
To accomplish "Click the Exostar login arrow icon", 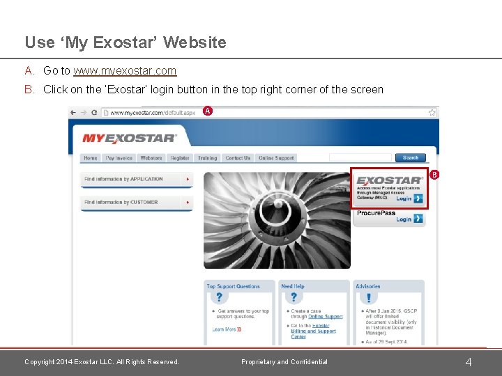I will click(x=418, y=198).
